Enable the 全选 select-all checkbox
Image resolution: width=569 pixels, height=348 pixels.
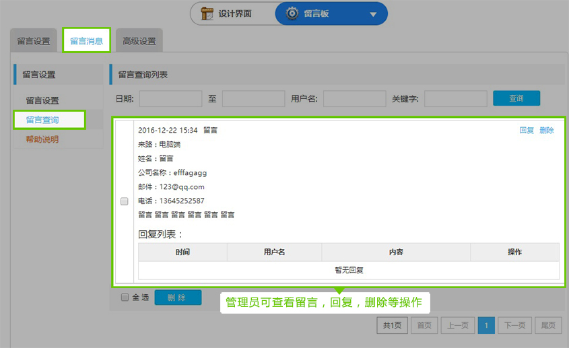(125, 298)
